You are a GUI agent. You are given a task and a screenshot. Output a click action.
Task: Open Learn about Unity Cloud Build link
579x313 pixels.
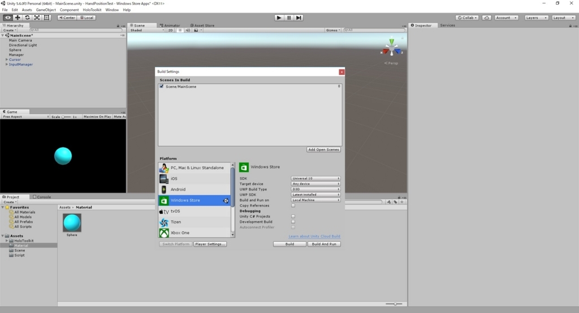(x=314, y=236)
